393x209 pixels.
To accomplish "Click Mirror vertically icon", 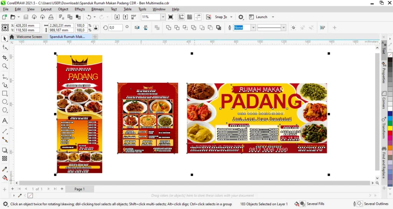I will point(145,28).
